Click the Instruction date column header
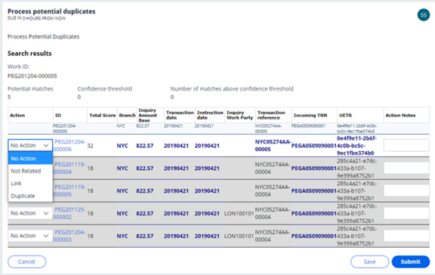The image size is (435, 275). [210, 115]
